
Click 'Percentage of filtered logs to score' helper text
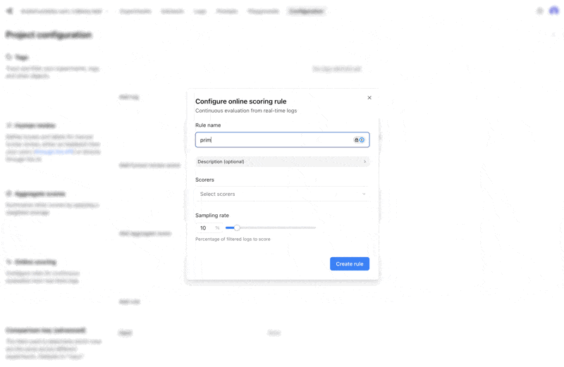(233, 239)
